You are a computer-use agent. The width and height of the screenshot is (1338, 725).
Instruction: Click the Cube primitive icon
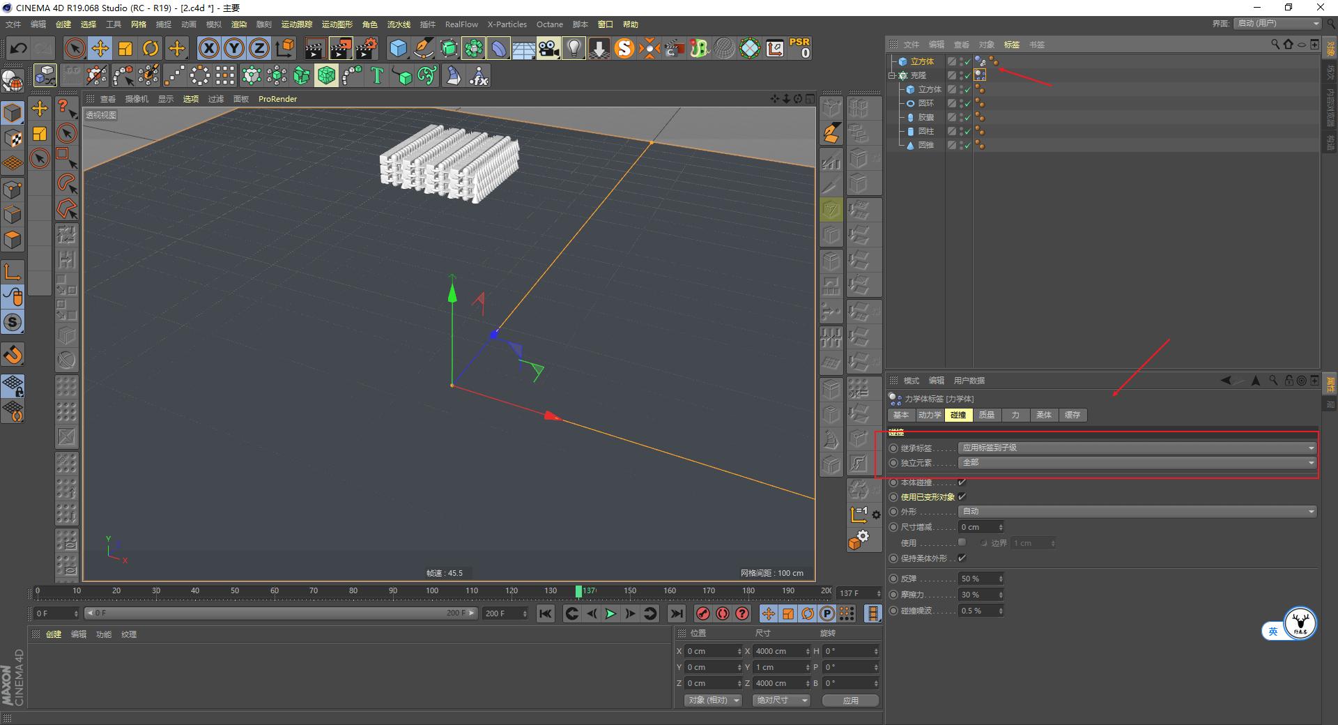(398, 48)
